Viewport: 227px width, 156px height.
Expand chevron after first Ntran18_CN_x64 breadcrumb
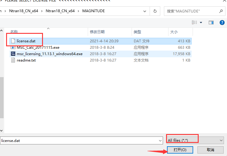(42, 11)
